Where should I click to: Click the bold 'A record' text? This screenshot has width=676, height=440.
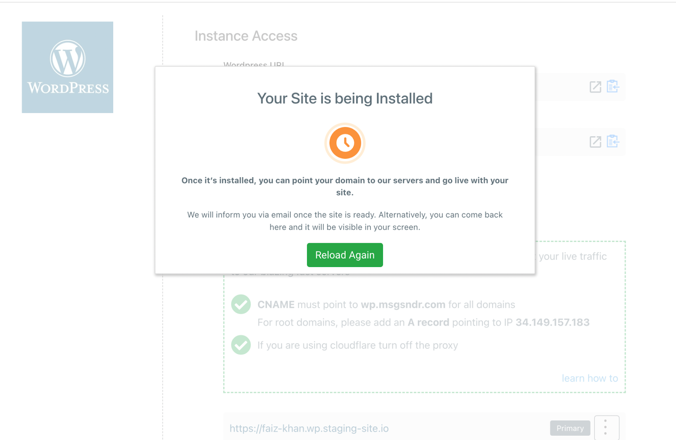click(x=428, y=322)
